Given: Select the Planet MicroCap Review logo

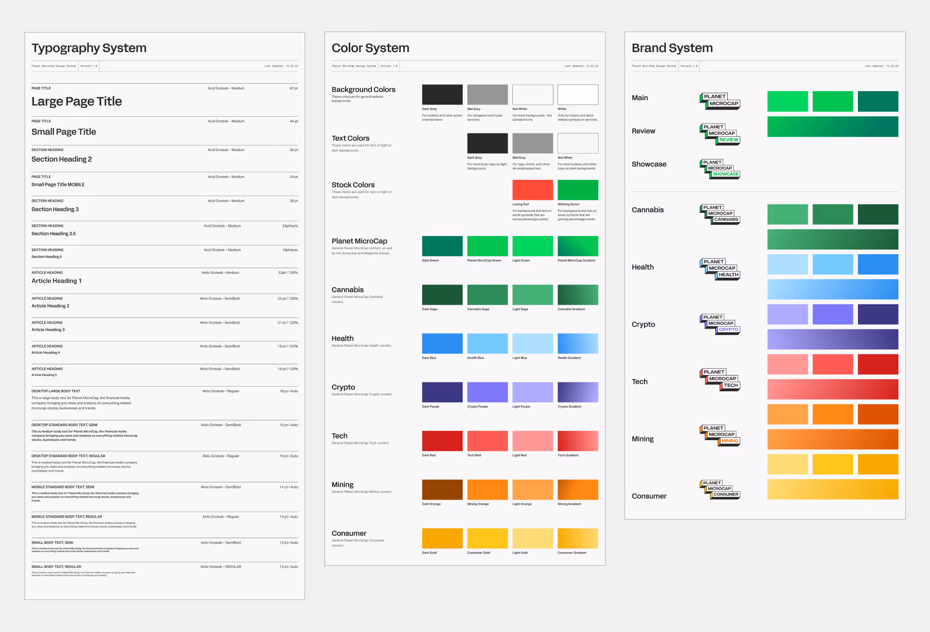Looking at the screenshot, I should (x=720, y=134).
